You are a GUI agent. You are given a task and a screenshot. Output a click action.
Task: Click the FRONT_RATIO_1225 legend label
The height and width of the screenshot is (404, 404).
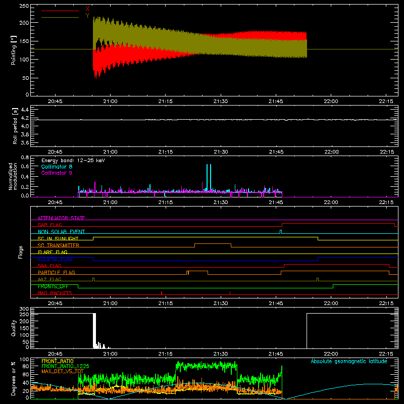click(65, 366)
